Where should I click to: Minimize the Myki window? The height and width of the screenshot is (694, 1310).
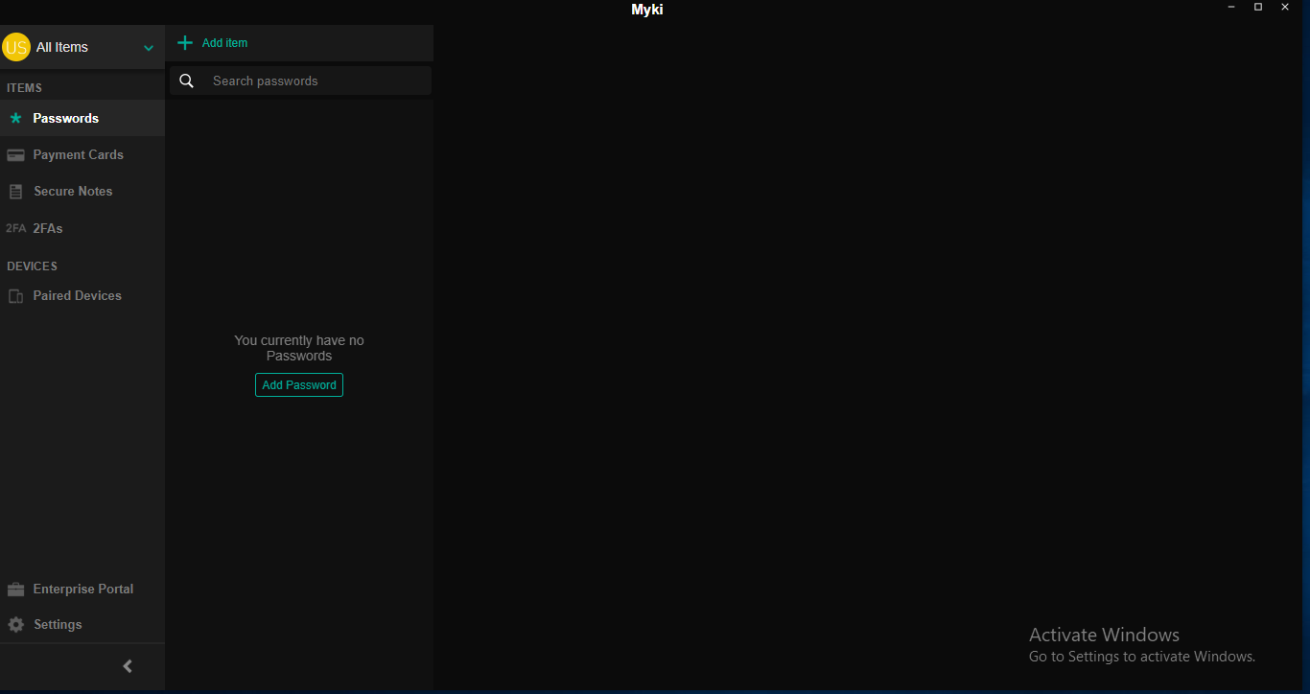click(1231, 7)
